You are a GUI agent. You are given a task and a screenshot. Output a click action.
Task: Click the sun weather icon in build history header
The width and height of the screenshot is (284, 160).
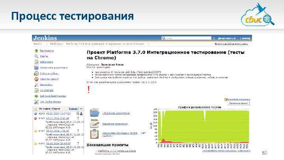pos(35,109)
